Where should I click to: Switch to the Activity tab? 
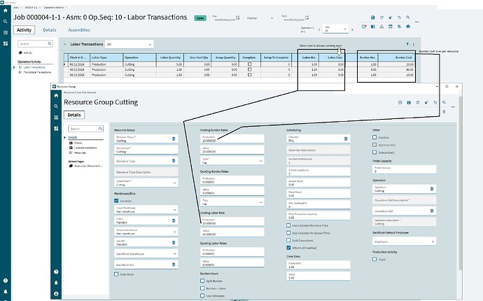point(24,30)
